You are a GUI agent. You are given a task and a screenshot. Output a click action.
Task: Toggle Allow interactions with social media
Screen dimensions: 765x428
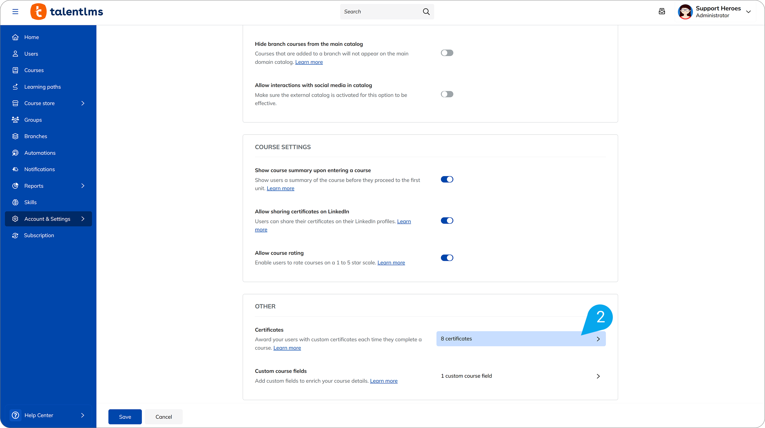tap(447, 94)
